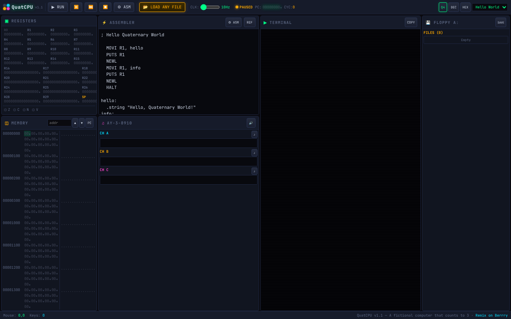Click the Floppy A: disk icon
Screen dimensions: 511x319
point(428,23)
